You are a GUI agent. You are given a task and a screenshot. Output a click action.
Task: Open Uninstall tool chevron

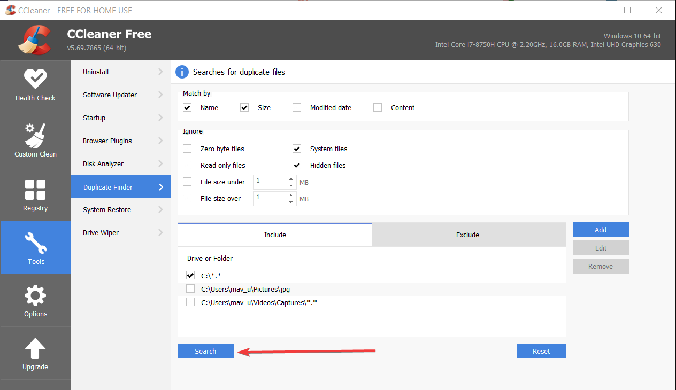point(160,72)
